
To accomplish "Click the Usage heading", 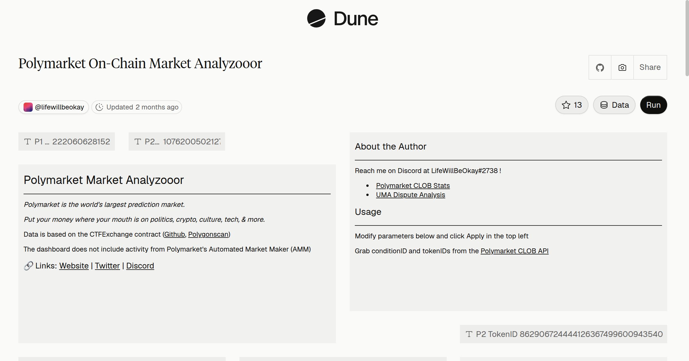I will 368,212.
